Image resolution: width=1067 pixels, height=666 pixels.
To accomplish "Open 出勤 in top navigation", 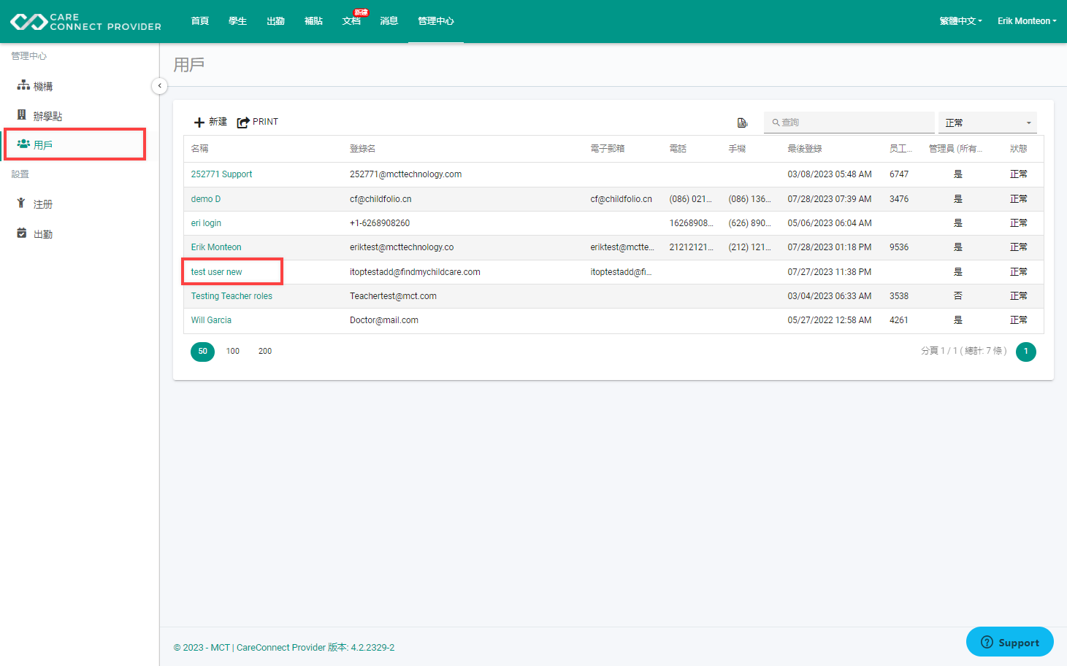I will coord(275,21).
